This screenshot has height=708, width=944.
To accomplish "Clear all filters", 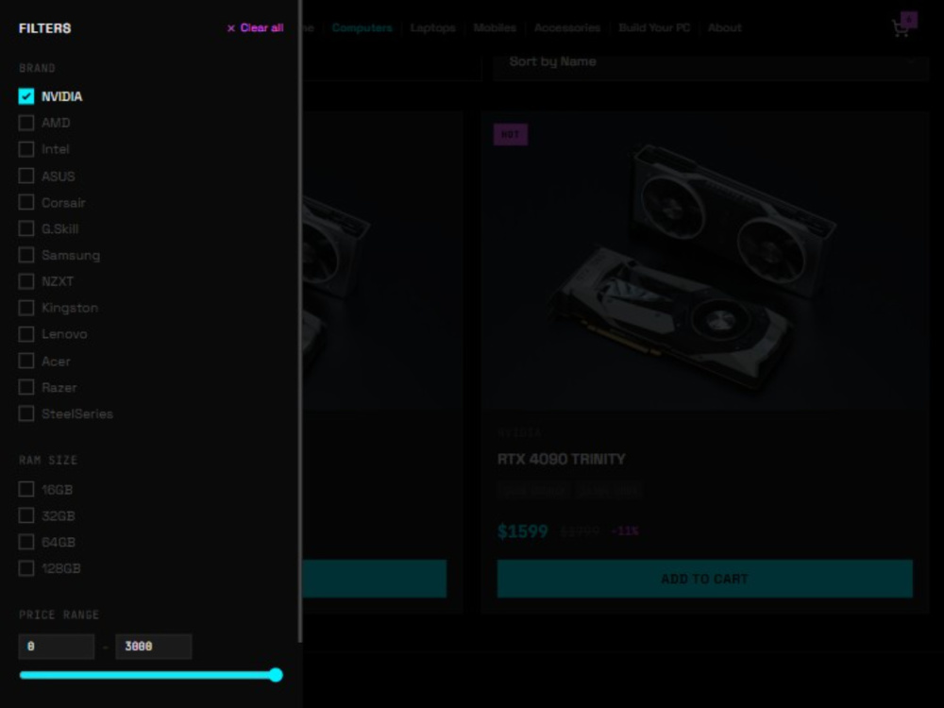I will [x=255, y=27].
